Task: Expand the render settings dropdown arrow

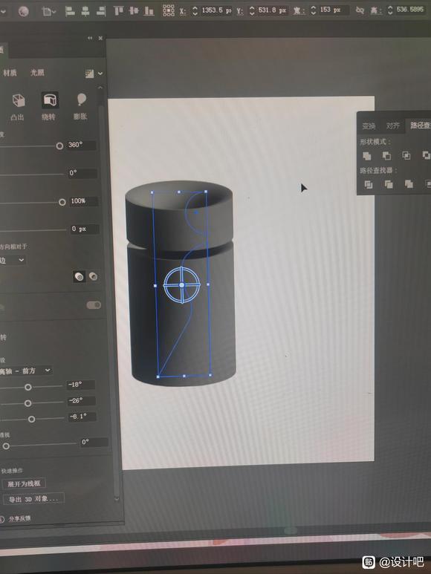Action: pos(100,74)
